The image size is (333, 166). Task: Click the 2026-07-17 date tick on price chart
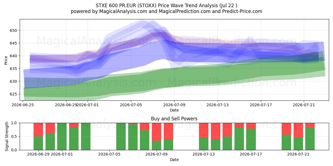coord(261,105)
